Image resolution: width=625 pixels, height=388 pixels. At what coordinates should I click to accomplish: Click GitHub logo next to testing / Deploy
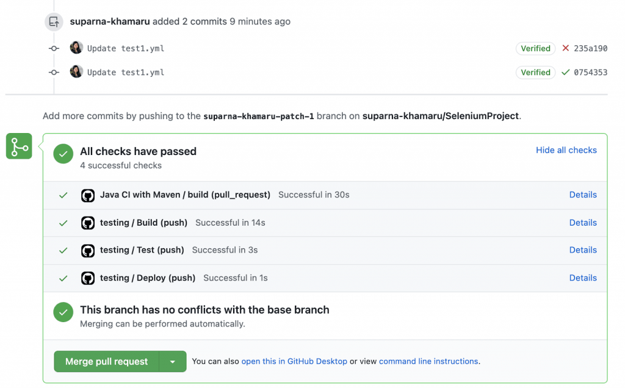click(88, 278)
